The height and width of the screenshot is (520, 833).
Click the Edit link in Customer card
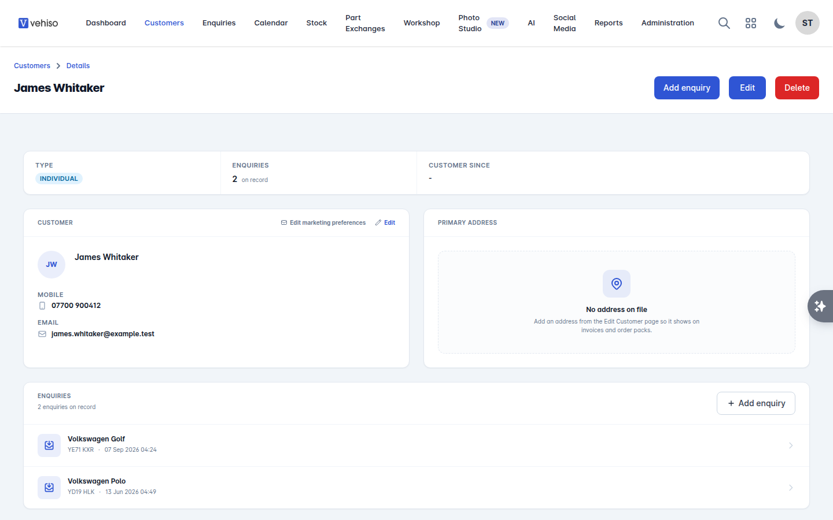pos(385,222)
